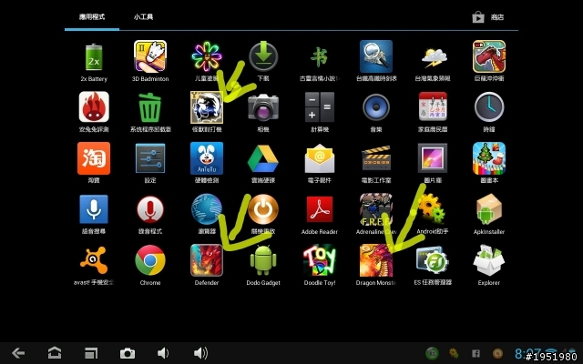Open the 2x Battery app
The height and width of the screenshot is (364, 583).
click(x=94, y=56)
